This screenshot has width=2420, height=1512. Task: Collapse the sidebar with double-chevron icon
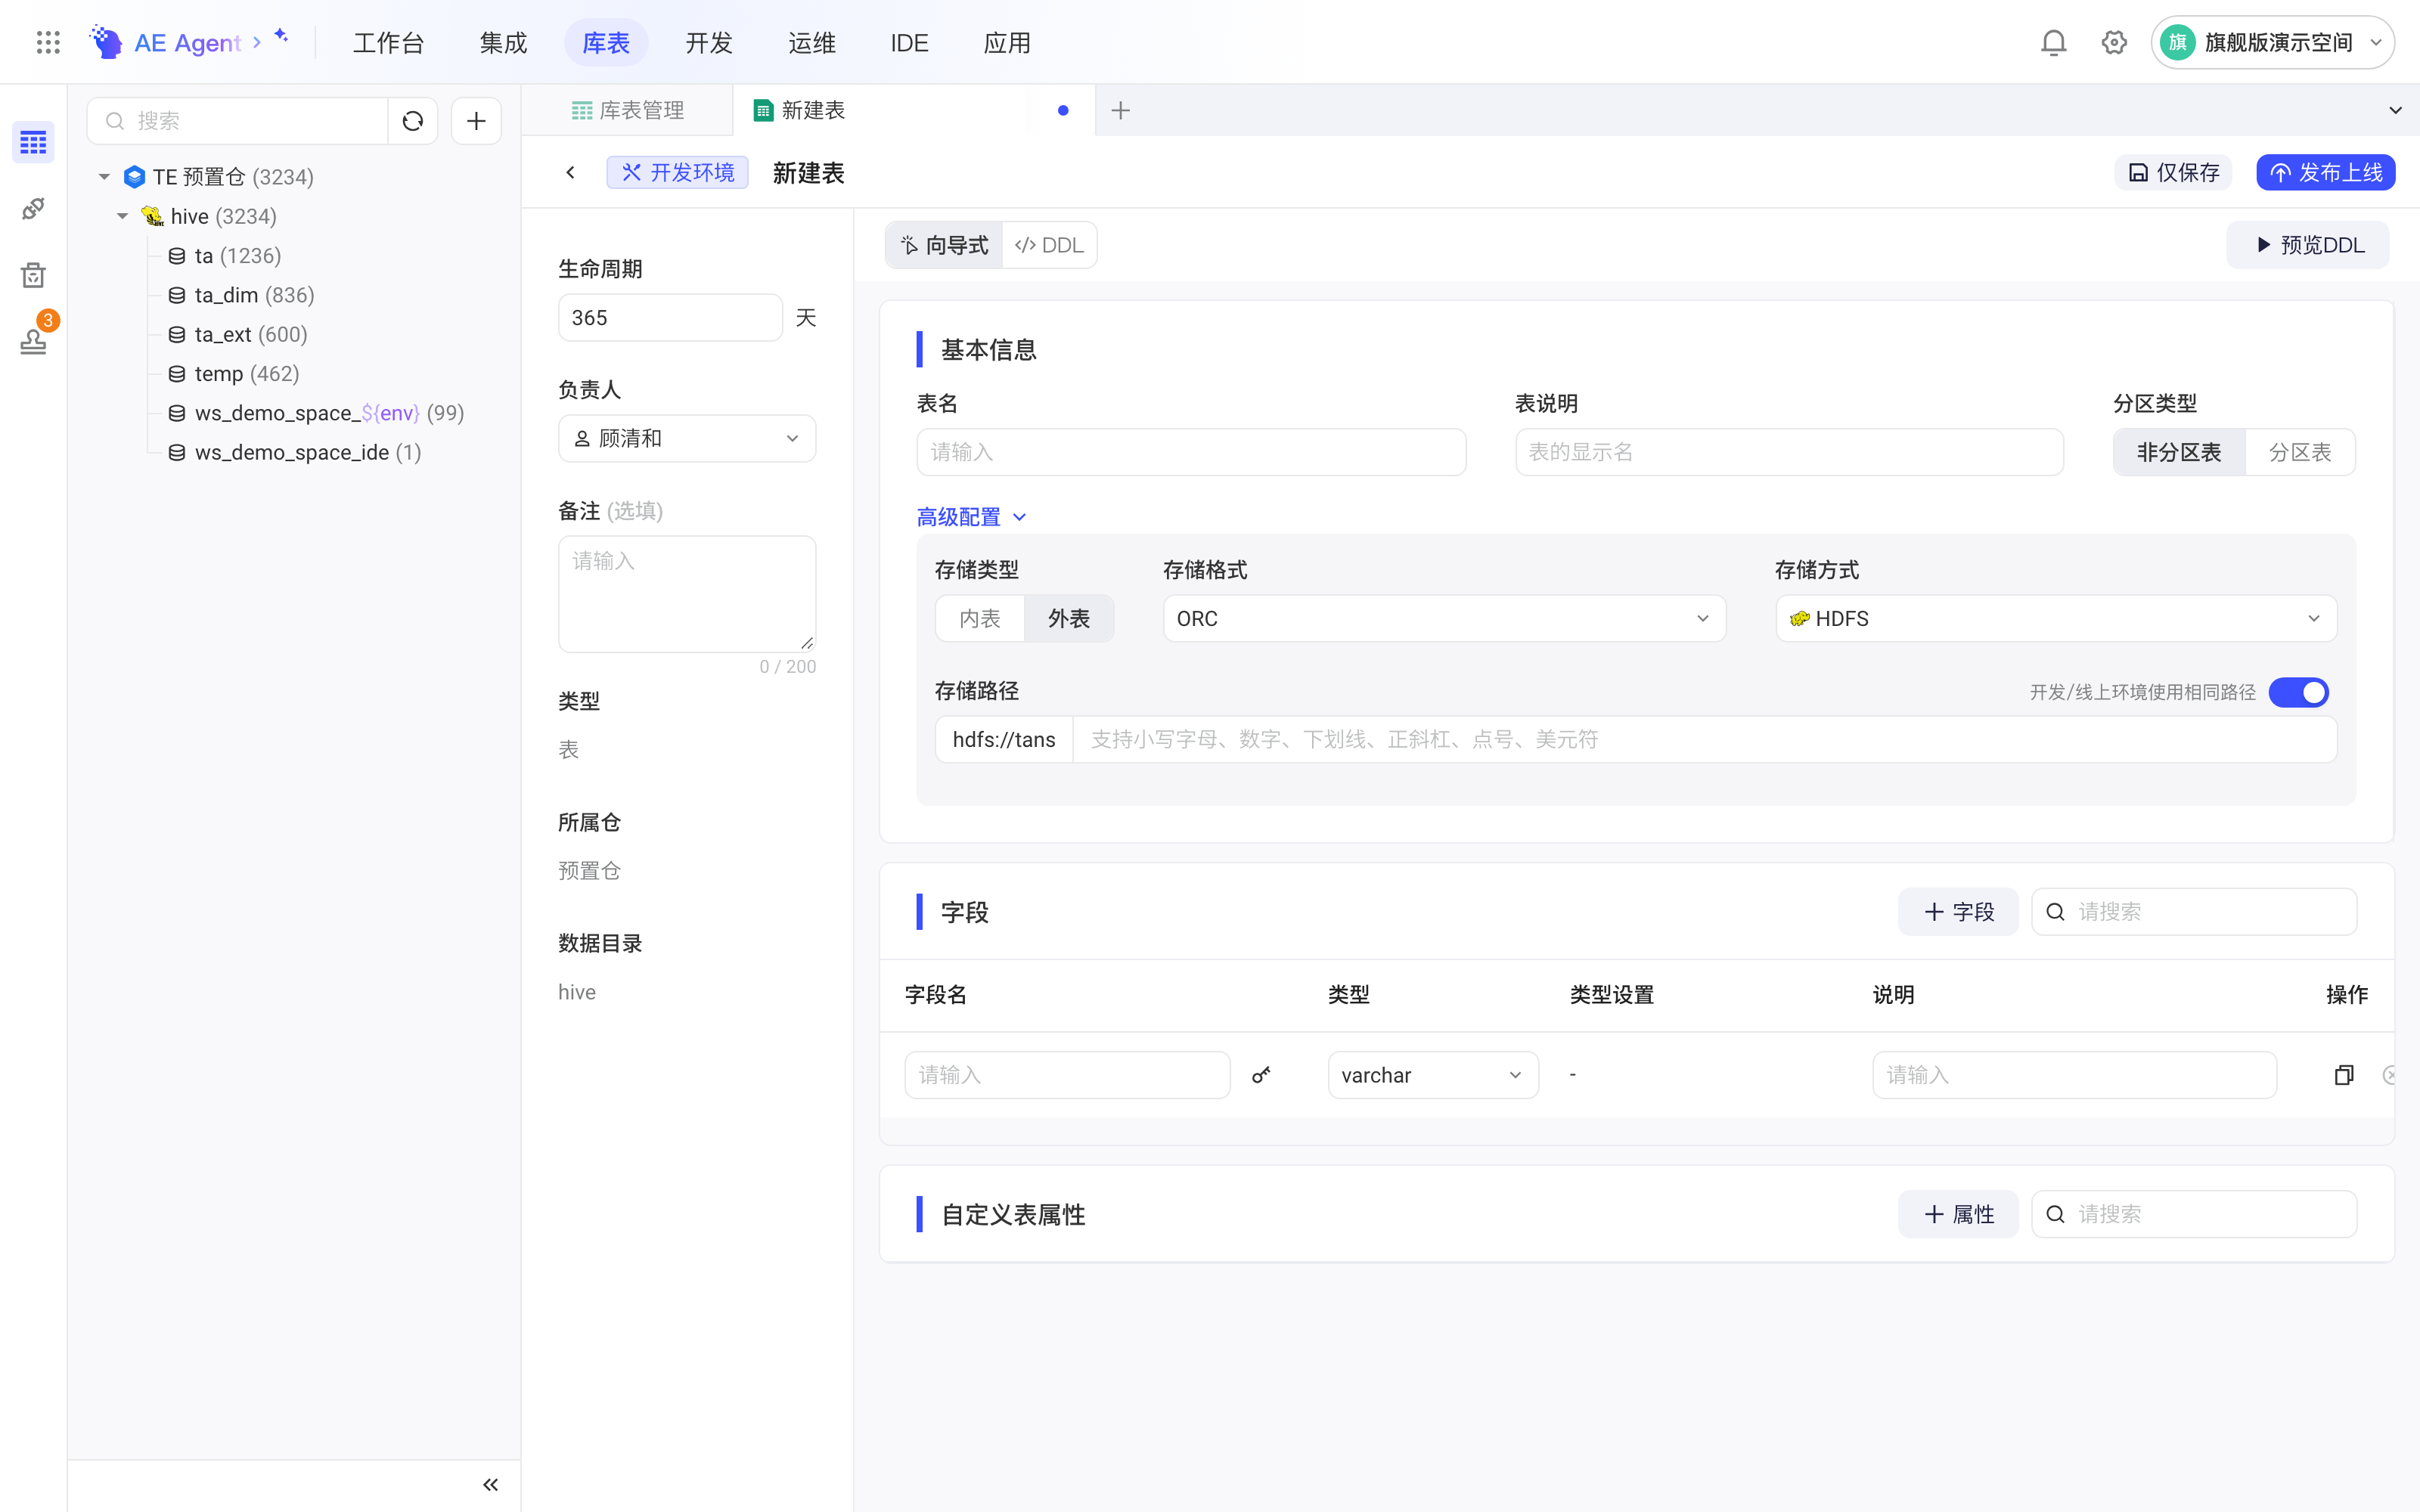(490, 1484)
